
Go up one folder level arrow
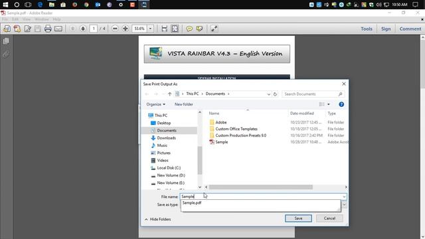(x=170, y=94)
